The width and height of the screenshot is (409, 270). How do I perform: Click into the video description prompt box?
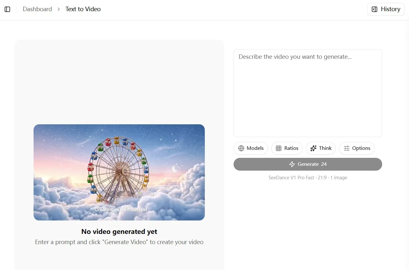(x=308, y=93)
